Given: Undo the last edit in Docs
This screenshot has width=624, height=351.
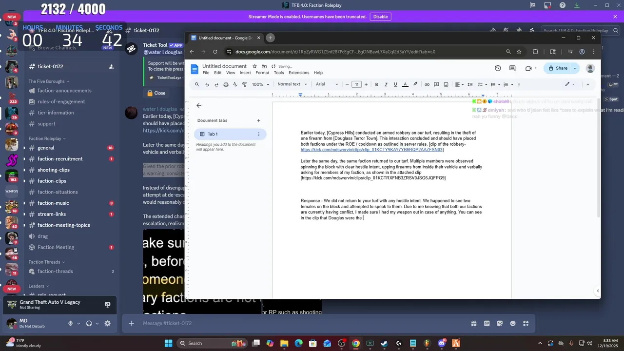Looking at the screenshot, I should coord(207,84).
